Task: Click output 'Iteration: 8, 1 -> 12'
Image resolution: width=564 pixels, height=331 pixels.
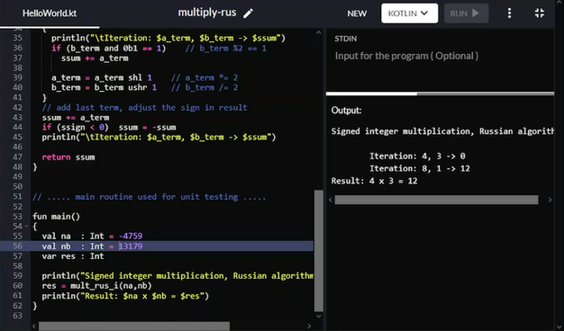Action: pos(420,168)
